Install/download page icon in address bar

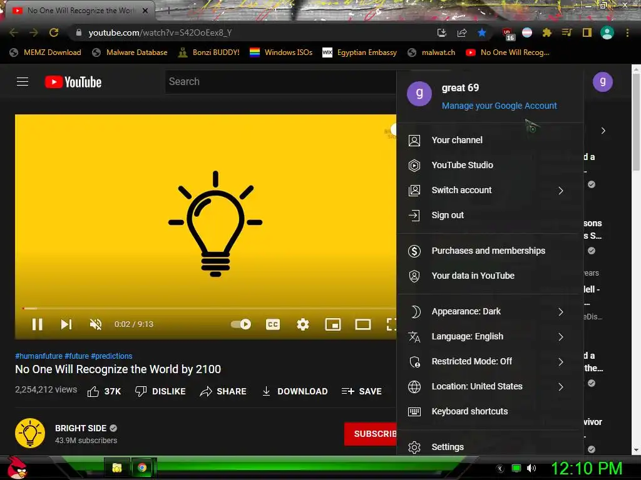click(441, 32)
